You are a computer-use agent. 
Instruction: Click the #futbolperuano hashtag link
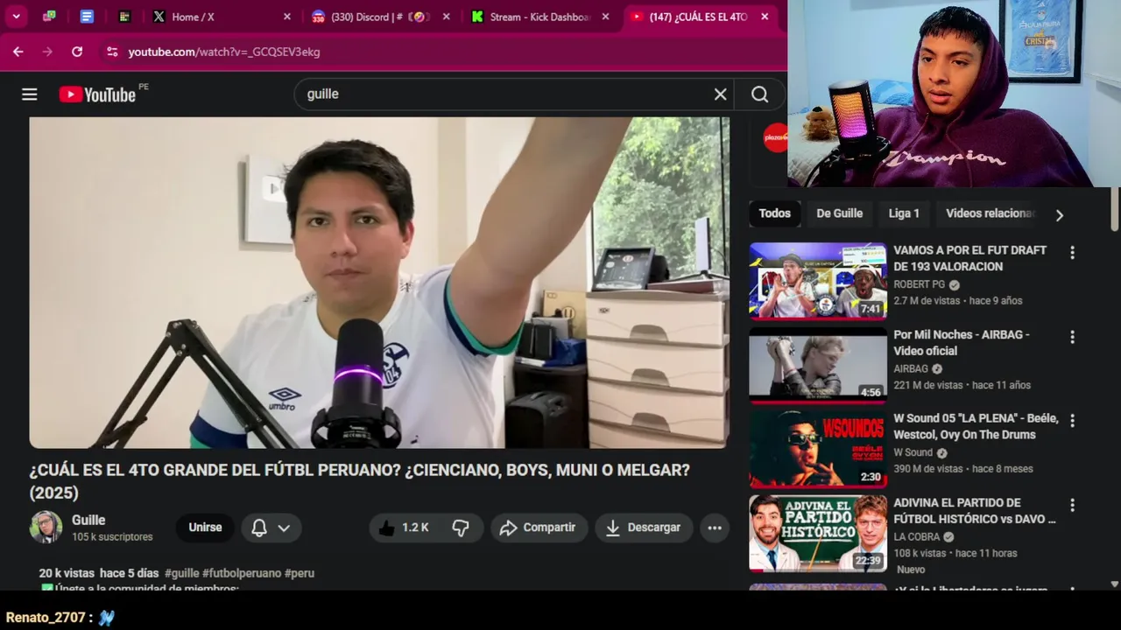(x=242, y=573)
